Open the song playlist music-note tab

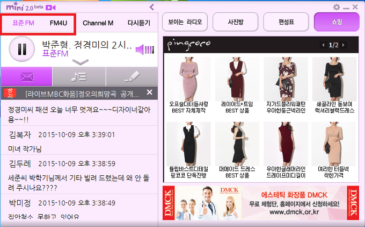(x=79, y=76)
